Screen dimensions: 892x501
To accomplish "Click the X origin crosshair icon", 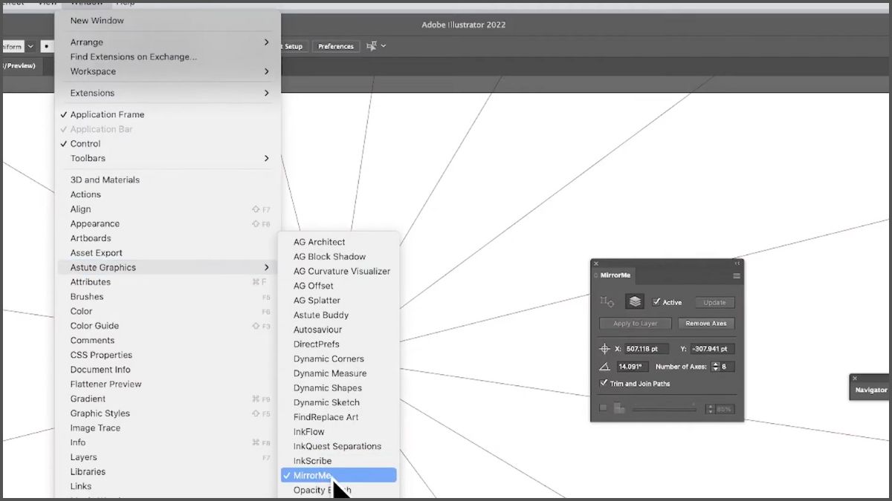I will tap(605, 349).
